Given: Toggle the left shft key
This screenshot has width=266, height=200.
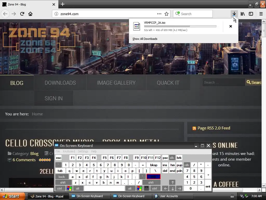Looking at the screenshot, I should (x=63, y=183).
